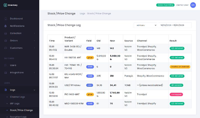The image size is (200, 118).
Task: Click 2/2 delivered badge in KRL-4545-MOR row
Action: [177, 76]
